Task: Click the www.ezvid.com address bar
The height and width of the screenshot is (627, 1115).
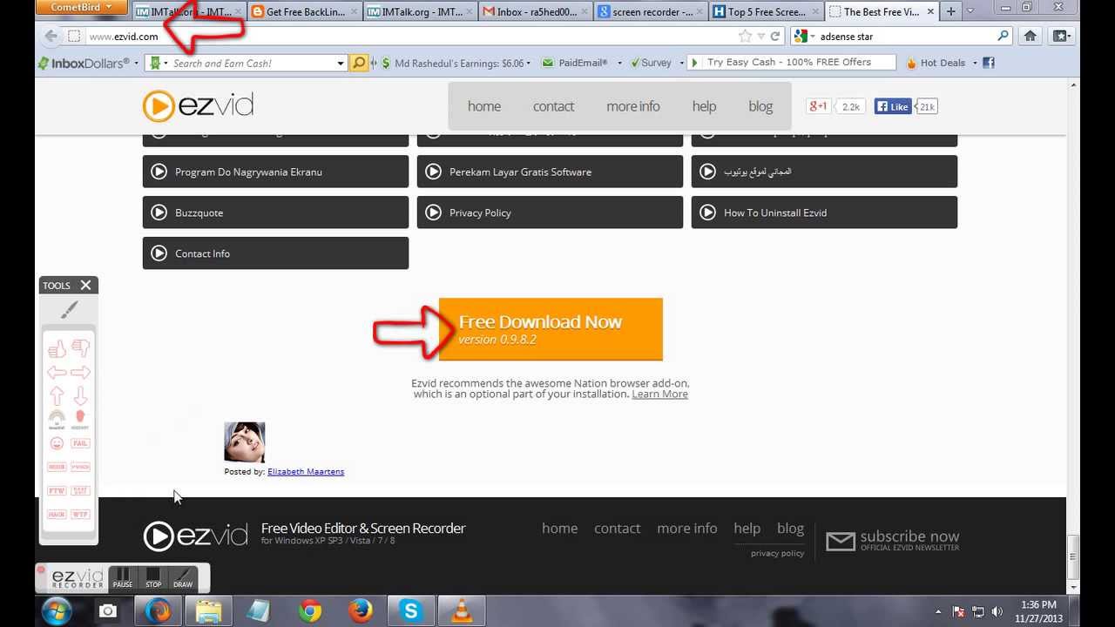Action: [409, 37]
